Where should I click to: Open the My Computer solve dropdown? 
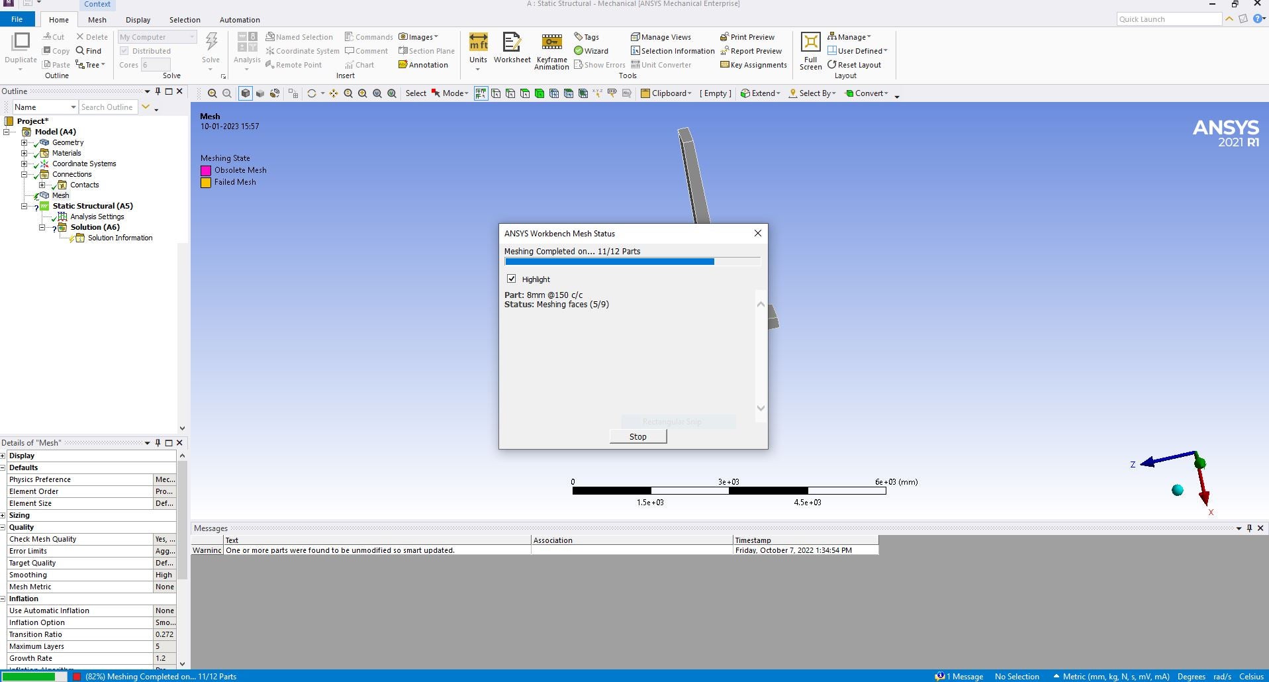pos(157,37)
